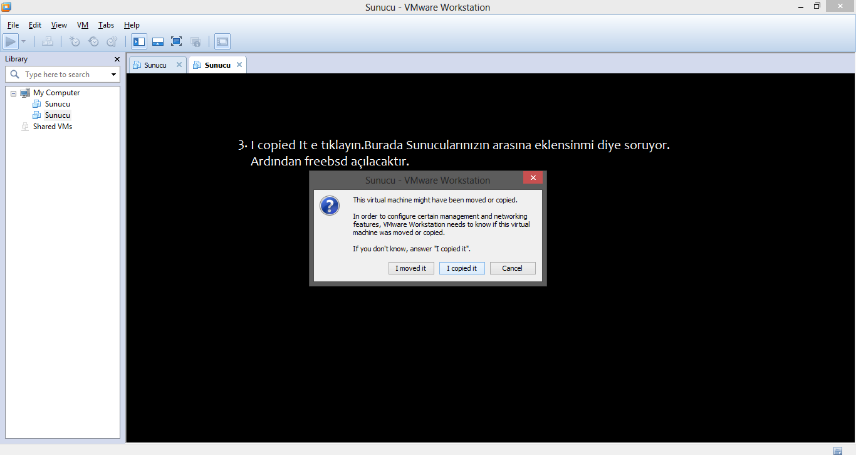Power on the virtual machine with the play button
The width and height of the screenshot is (856, 455).
(11, 42)
